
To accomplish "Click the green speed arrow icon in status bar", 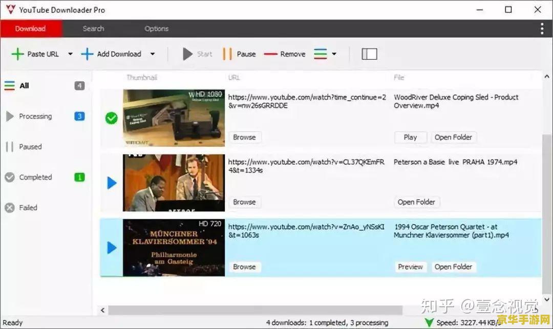I will click(x=429, y=322).
